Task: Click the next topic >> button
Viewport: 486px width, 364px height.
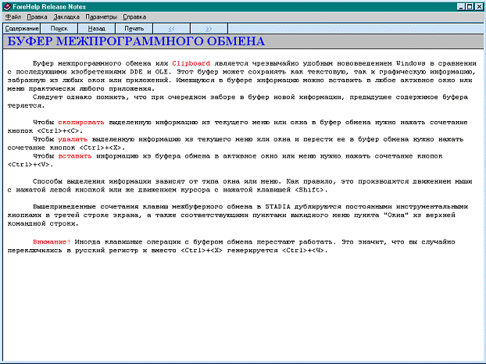Action: click(209, 28)
